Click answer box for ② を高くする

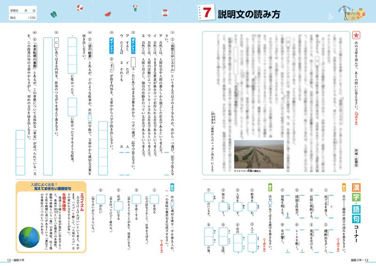click(x=136, y=199)
